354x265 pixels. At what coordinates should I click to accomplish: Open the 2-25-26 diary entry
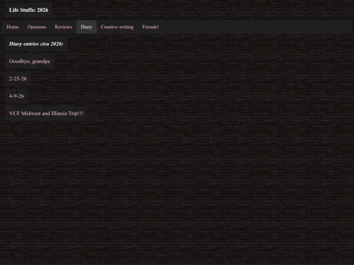click(18, 79)
